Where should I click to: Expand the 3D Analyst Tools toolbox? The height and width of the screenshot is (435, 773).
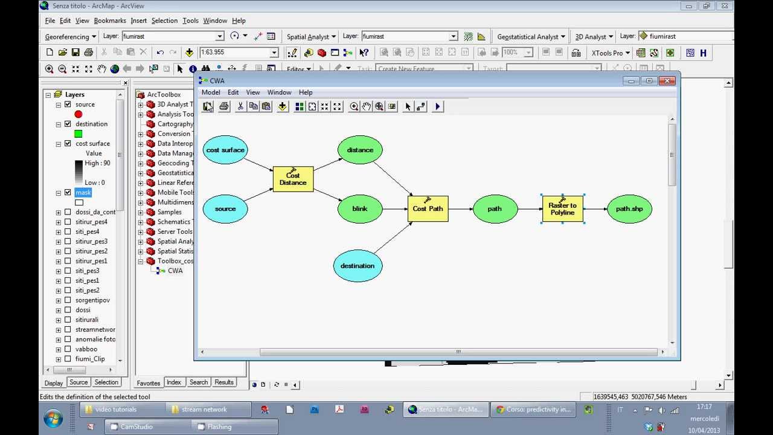(x=141, y=105)
